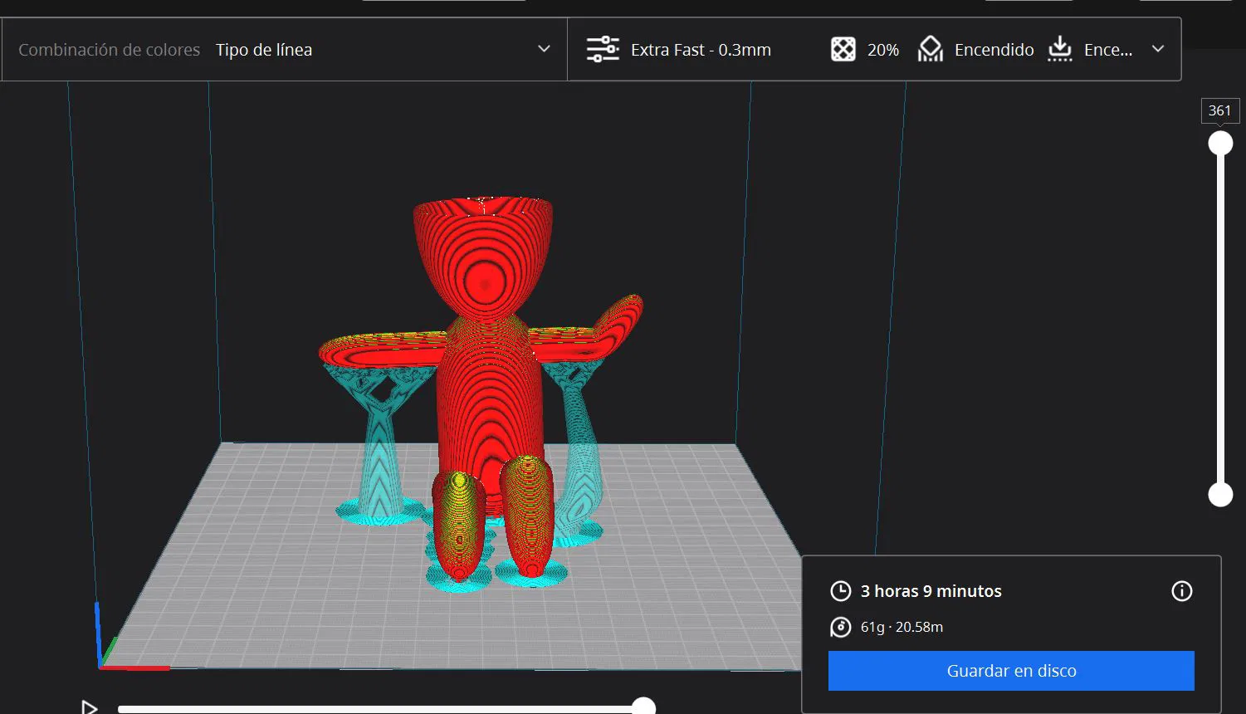Click the layer number 361 field

point(1220,110)
